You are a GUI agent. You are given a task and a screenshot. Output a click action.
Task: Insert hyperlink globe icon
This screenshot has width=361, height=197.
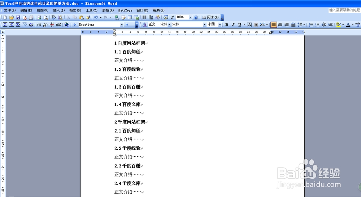117,17
